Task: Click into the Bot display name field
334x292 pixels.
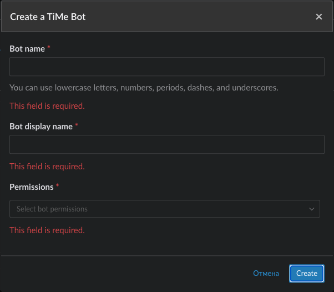Action: coord(167,144)
